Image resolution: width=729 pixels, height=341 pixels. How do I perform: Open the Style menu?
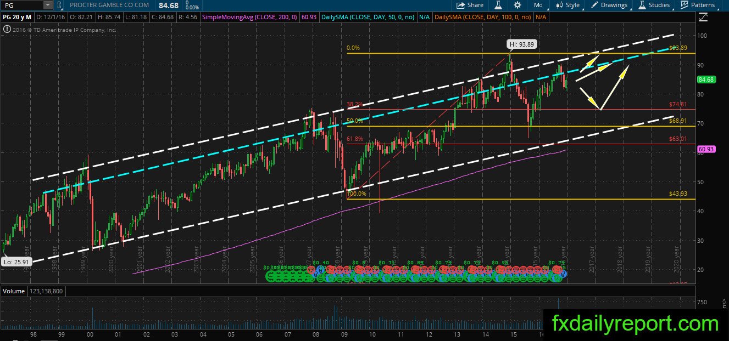[x=567, y=5]
